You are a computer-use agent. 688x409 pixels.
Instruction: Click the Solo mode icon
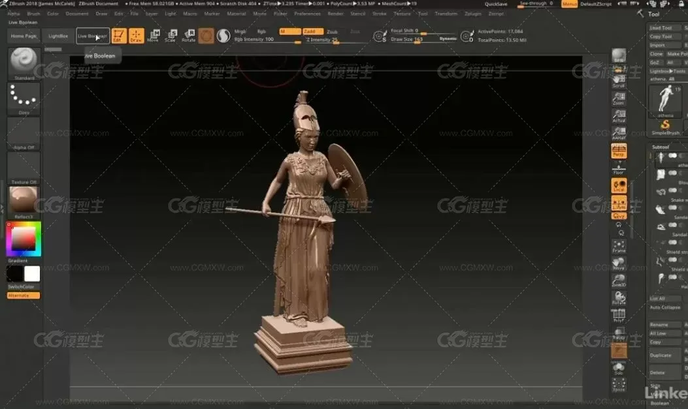point(619,369)
